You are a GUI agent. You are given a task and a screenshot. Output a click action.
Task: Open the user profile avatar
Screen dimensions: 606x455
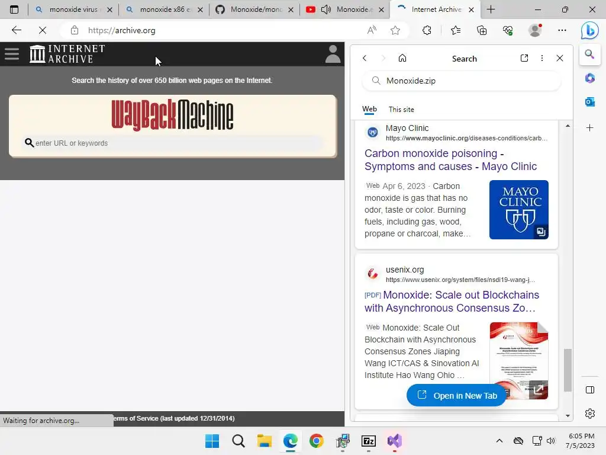coord(535,30)
